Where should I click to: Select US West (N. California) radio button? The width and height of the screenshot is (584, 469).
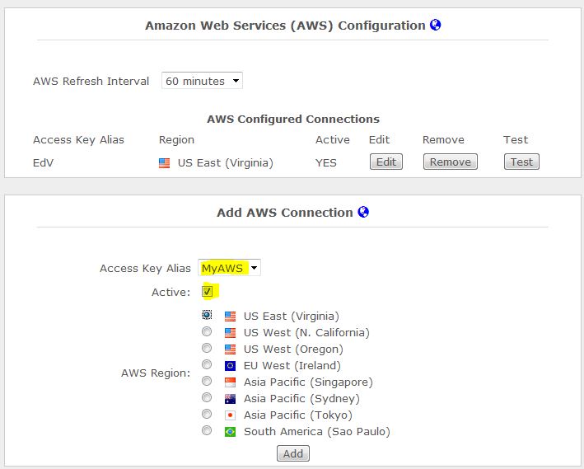pyautogui.click(x=207, y=331)
